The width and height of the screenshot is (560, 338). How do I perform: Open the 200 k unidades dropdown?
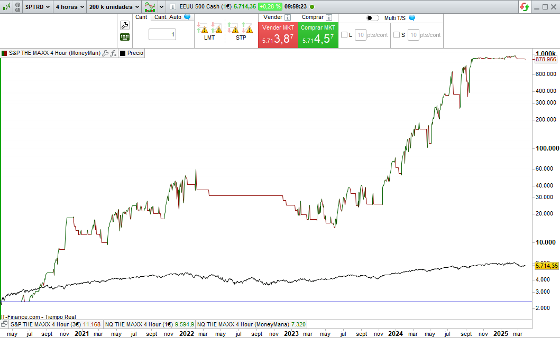114,7
